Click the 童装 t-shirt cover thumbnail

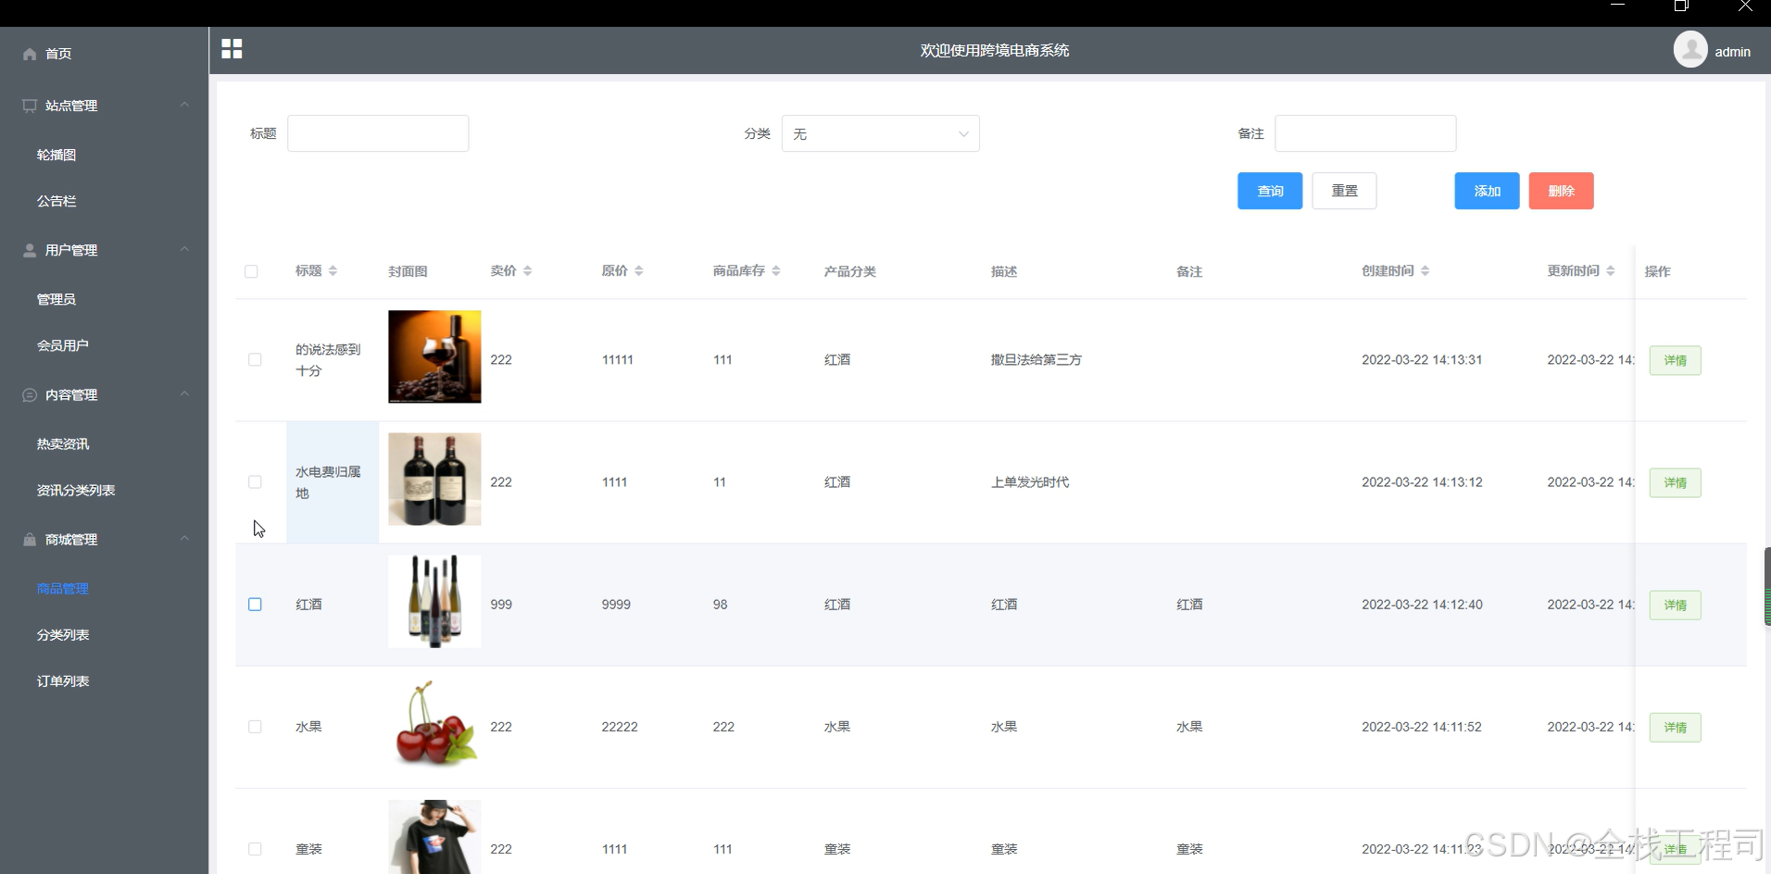[x=434, y=837]
